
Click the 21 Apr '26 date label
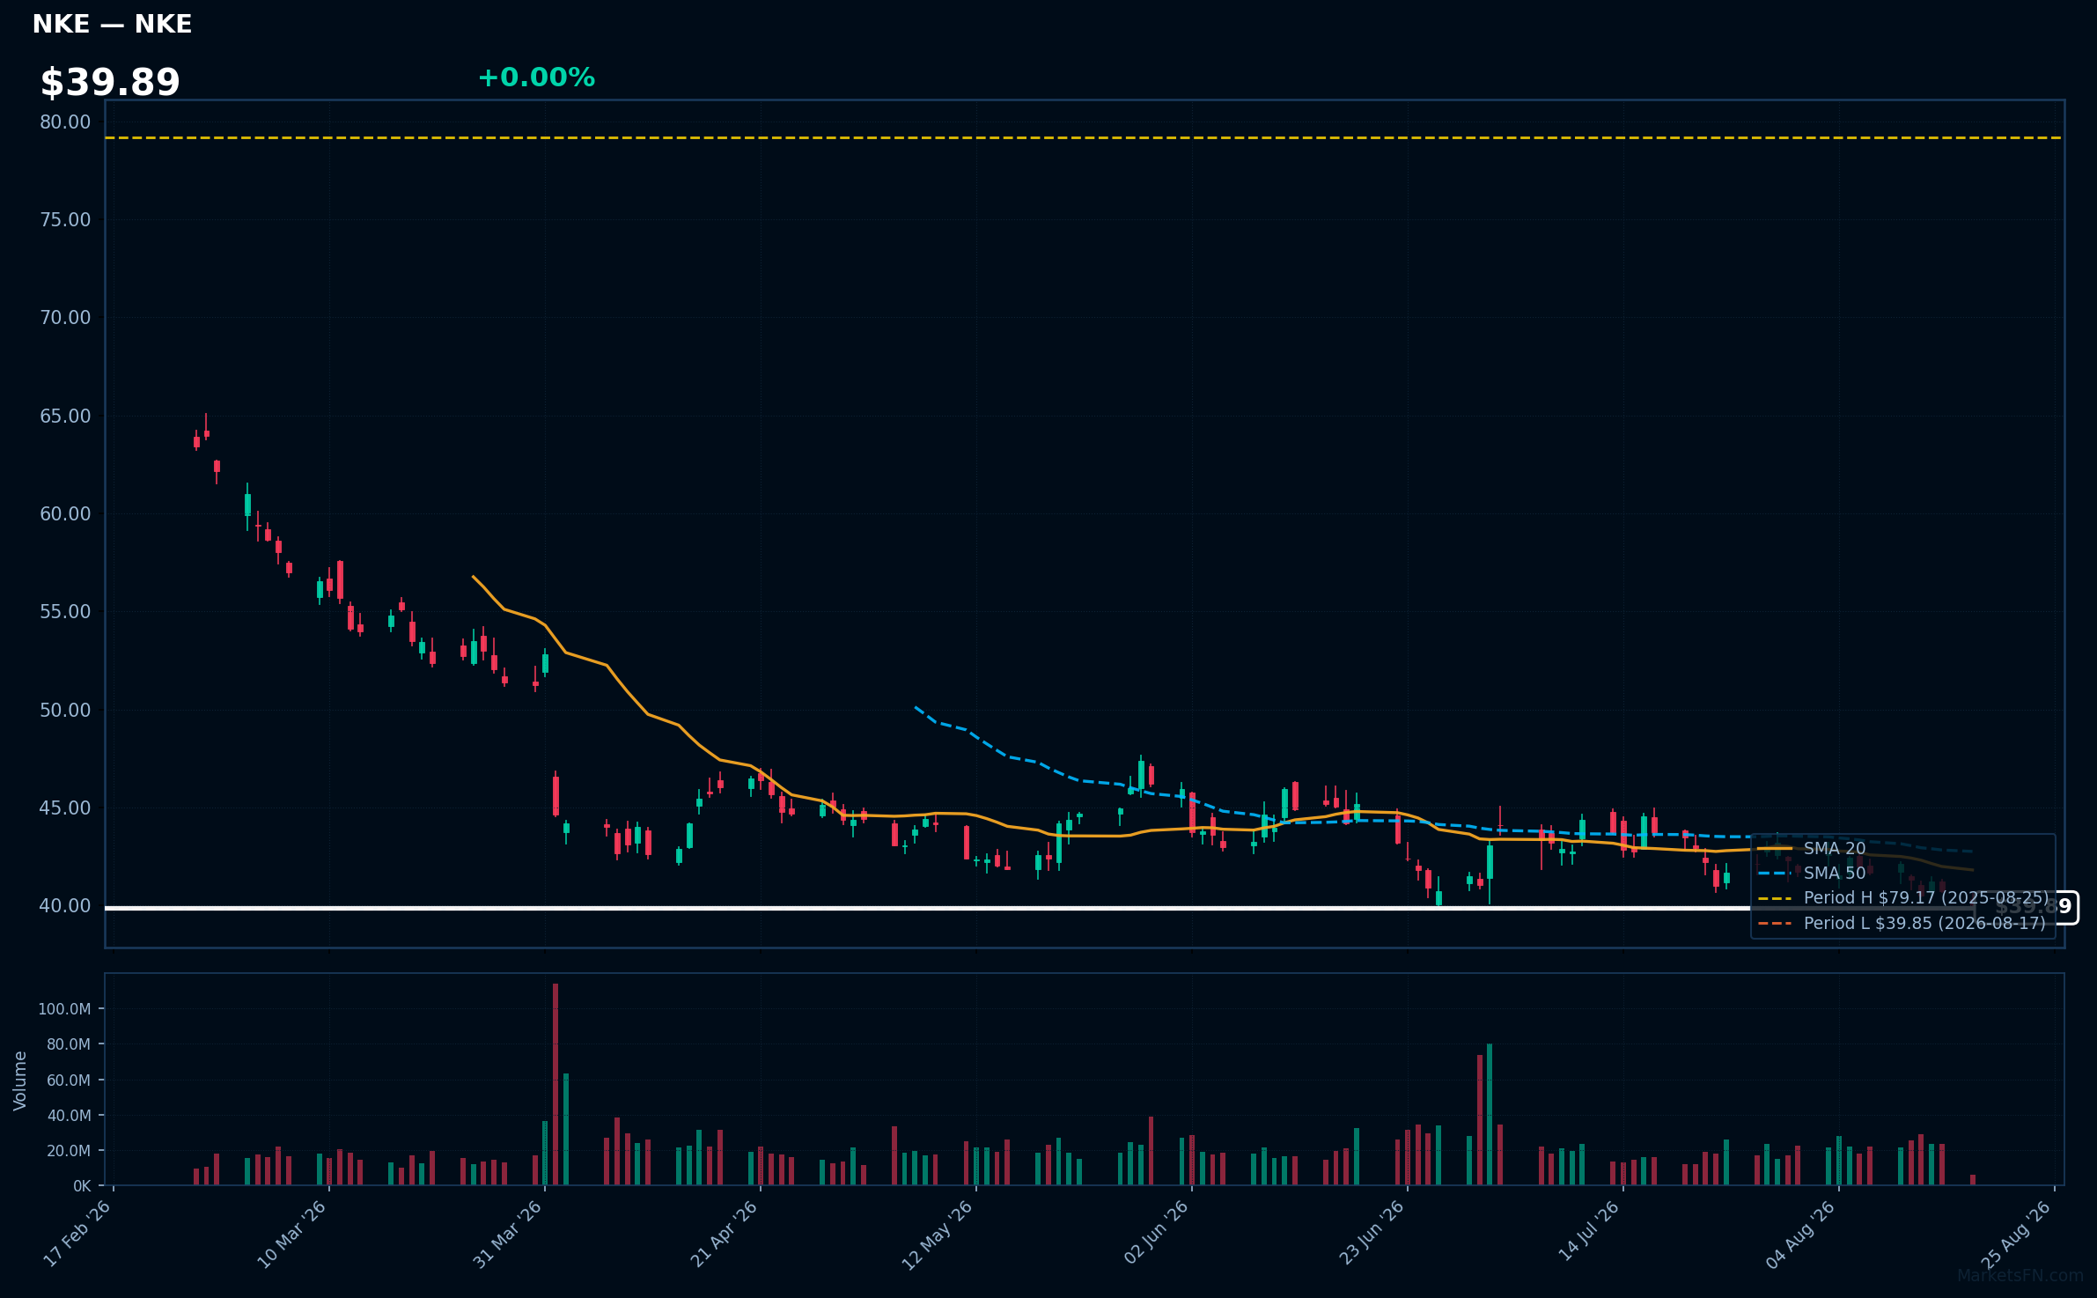(724, 1233)
